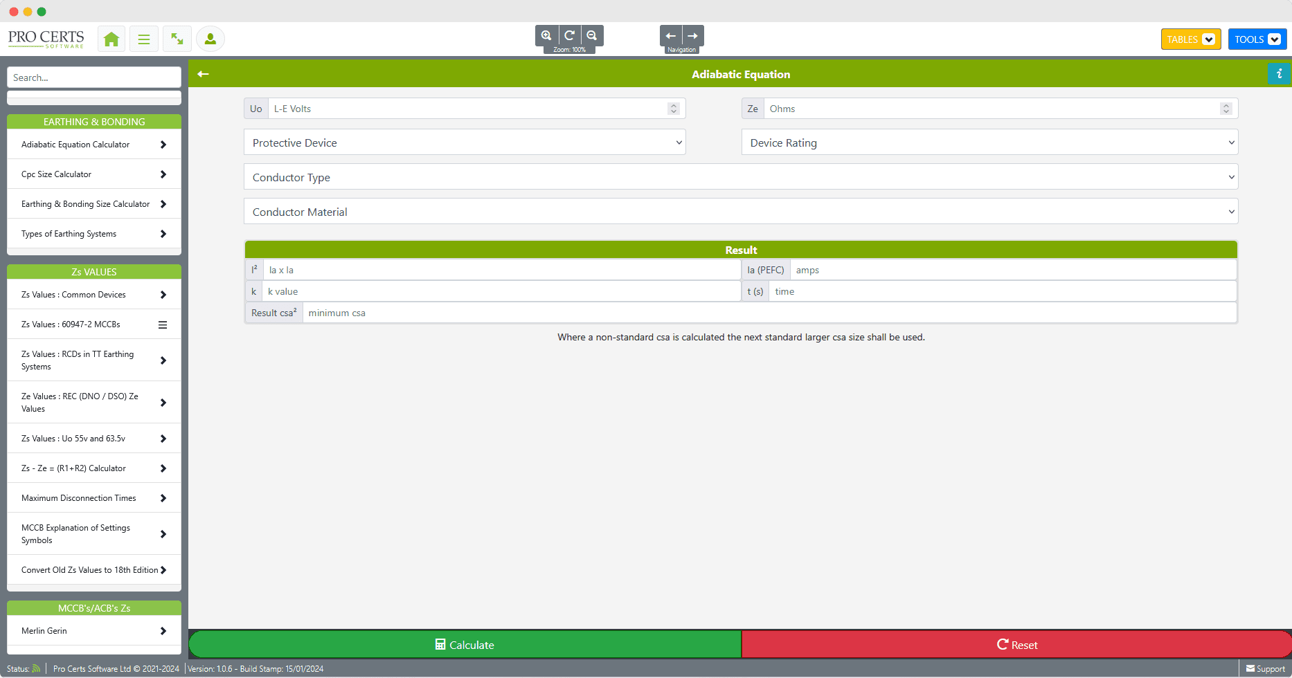This screenshot has width=1292, height=678.
Task: Click the info icon on Adiabatic Equation header
Action: (1279, 73)
